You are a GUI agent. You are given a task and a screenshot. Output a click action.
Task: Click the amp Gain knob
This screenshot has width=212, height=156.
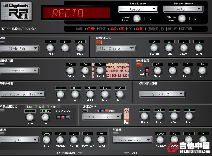click(x=60, y=94)
